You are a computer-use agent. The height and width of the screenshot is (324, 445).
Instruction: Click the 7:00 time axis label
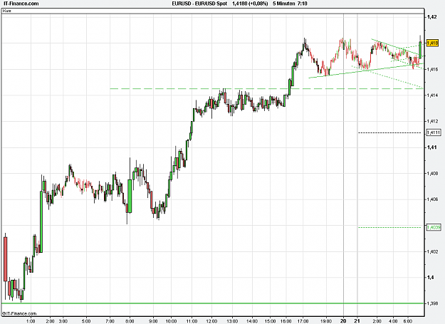pos(110,321)
